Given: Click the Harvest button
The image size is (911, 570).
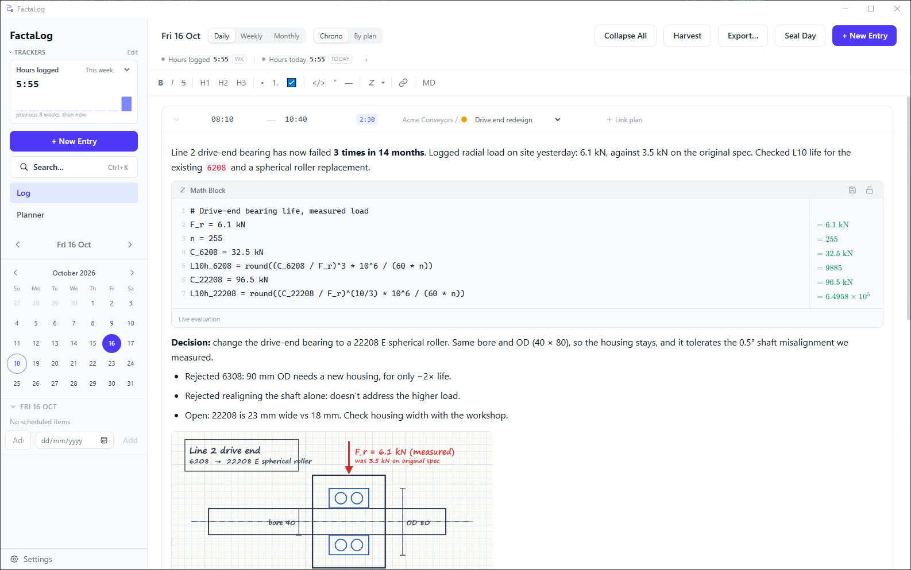Looking at the screenshot, I should 687,36.
